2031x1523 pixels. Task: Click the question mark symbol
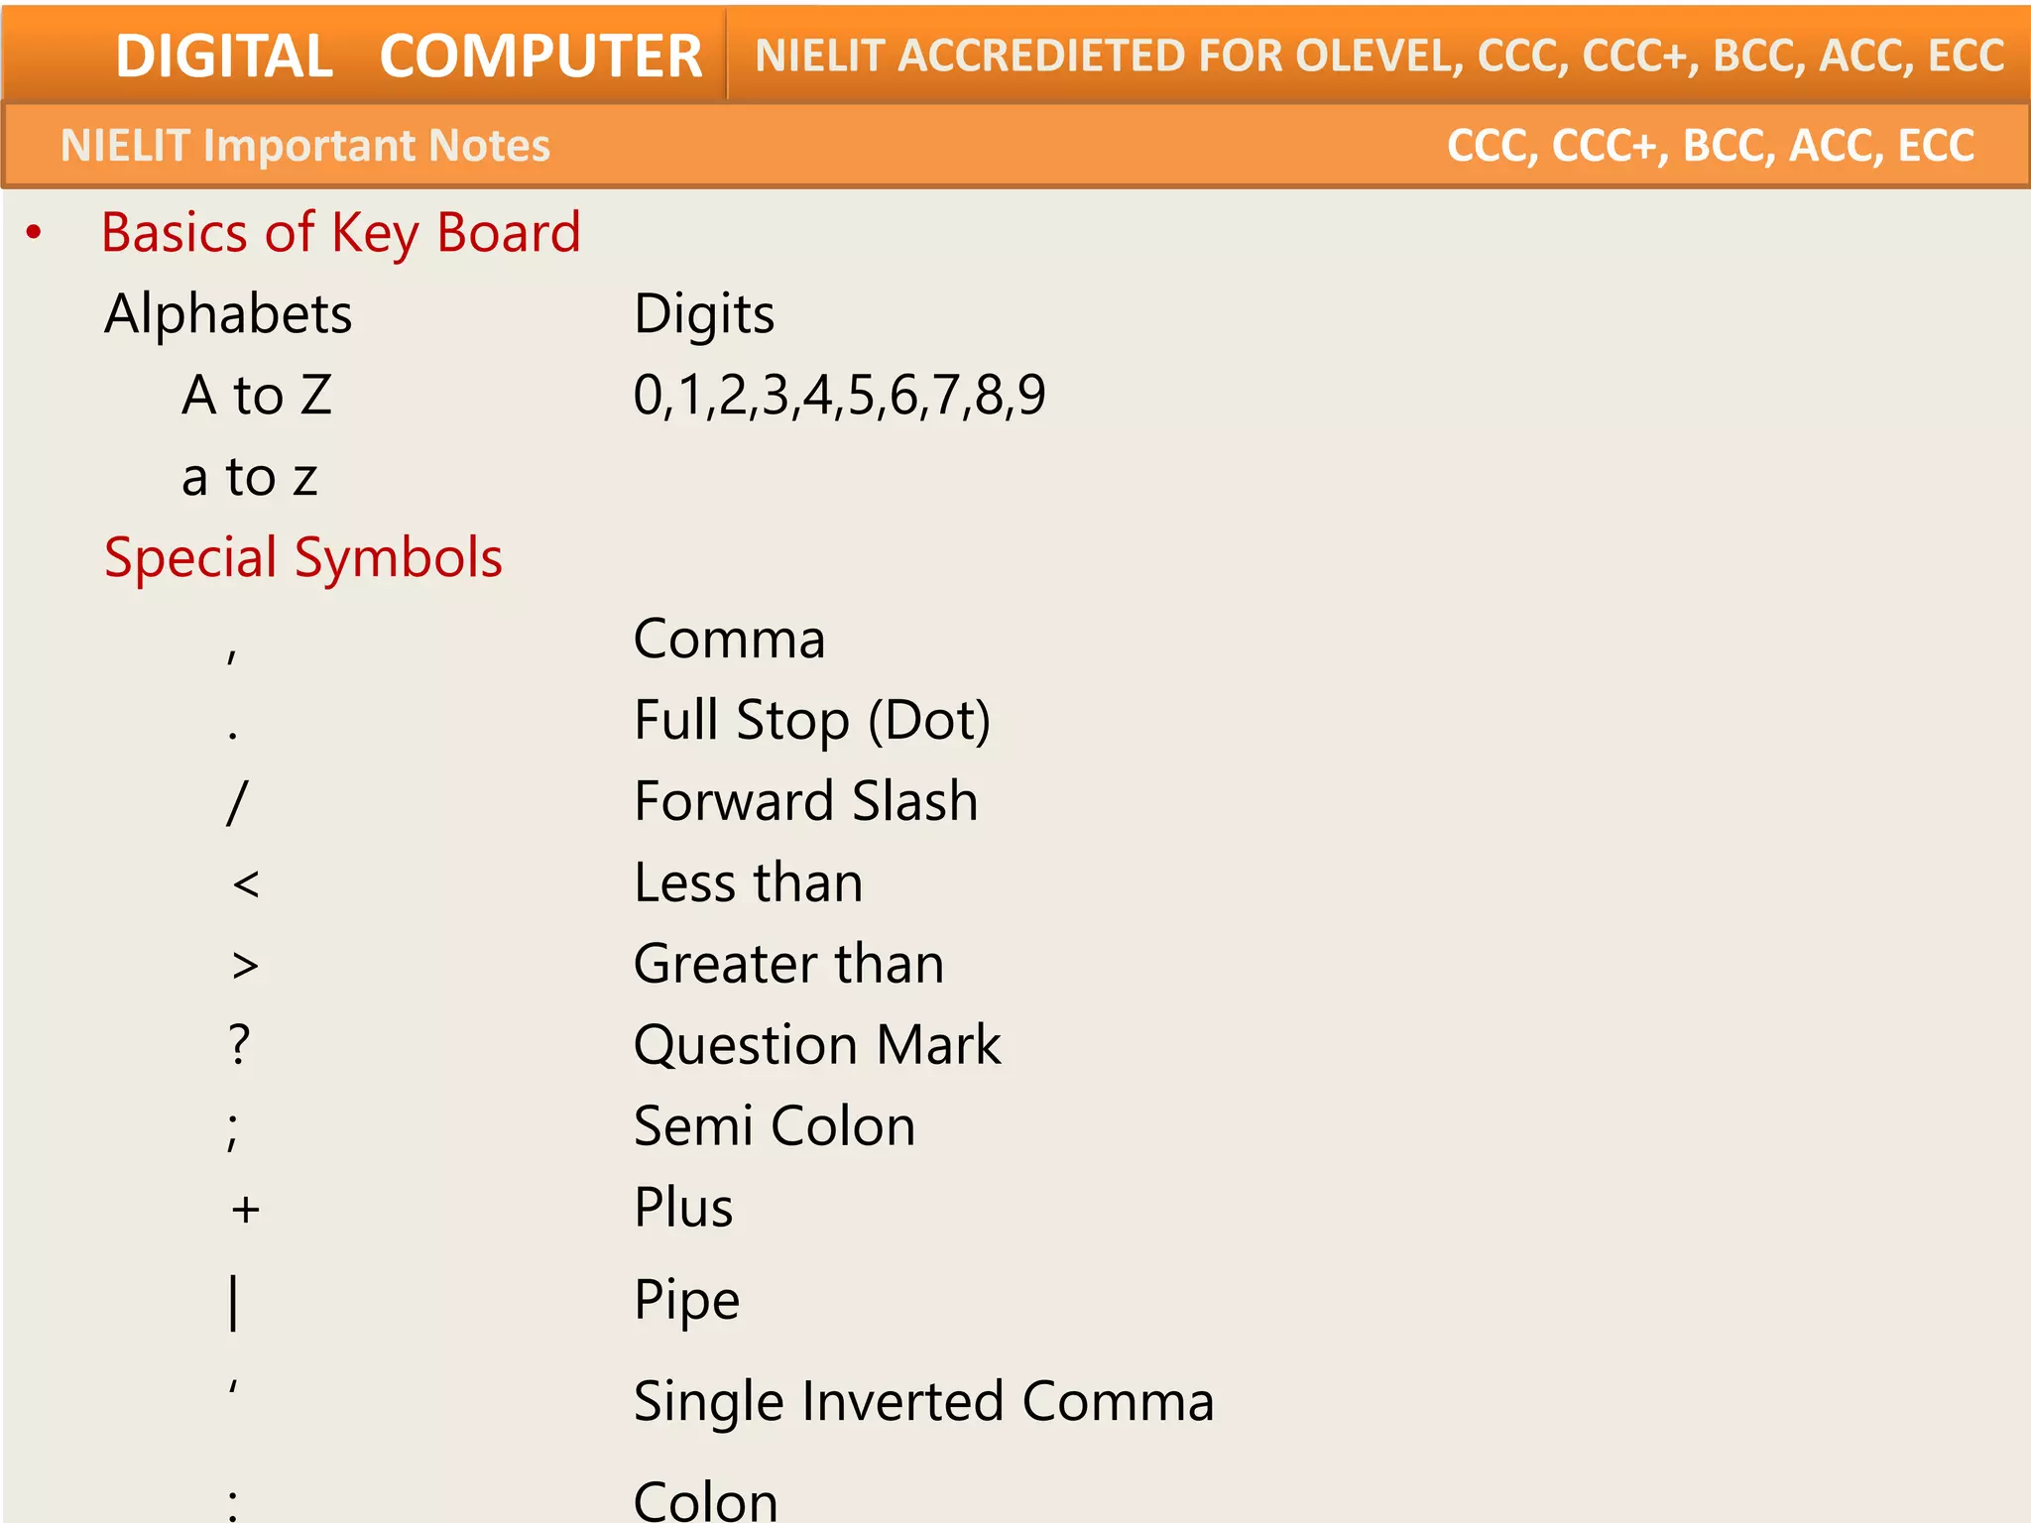[x=239, y=1045]
